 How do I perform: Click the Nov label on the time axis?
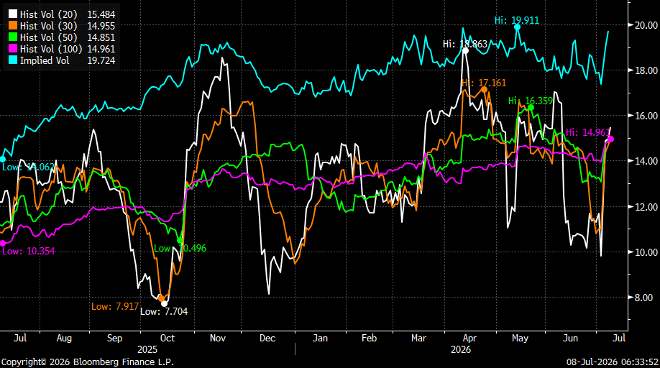click(x=218, y=338)
